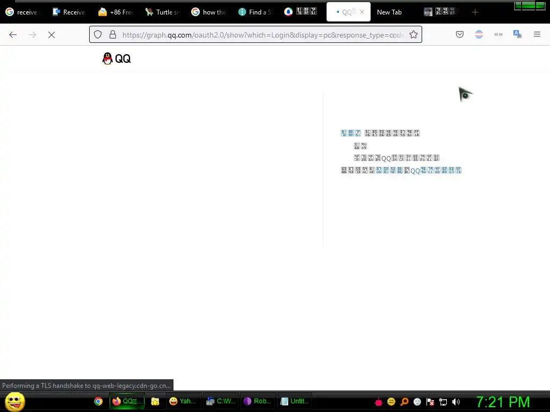Switch to the 'Untit...' taskbar window
Image resolution: width=550 pixels, height=412 pixels.
pyautogui.click(x=295, y=401)
